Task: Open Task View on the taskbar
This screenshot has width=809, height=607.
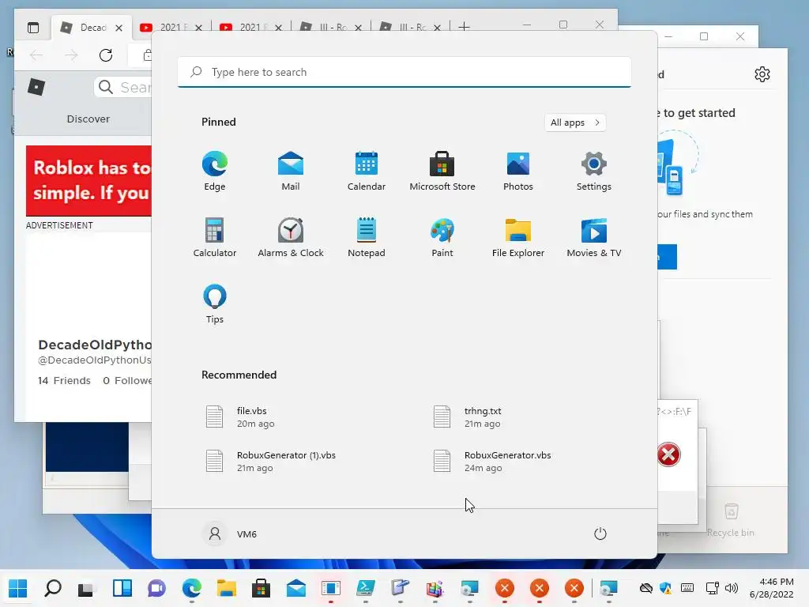Action: (x=85, y=588)
